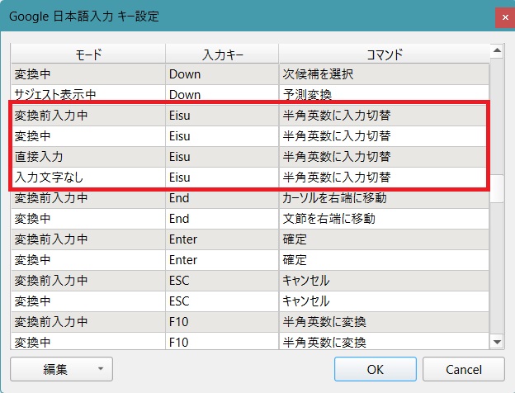Image resolution: width=515 pixels, height=393 pixels.
Task: Select the 入力文字なし mode cell
Action: tap(87, 177)
